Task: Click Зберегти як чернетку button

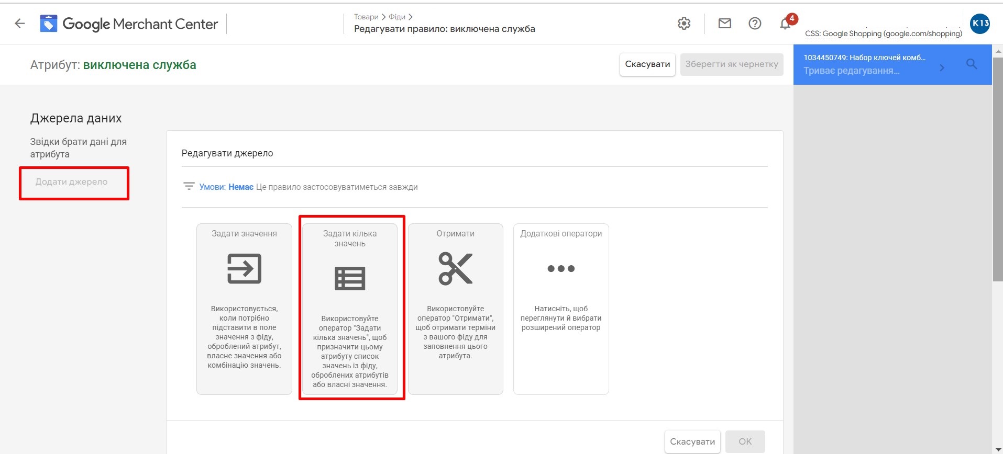Action: click(732, 64)
